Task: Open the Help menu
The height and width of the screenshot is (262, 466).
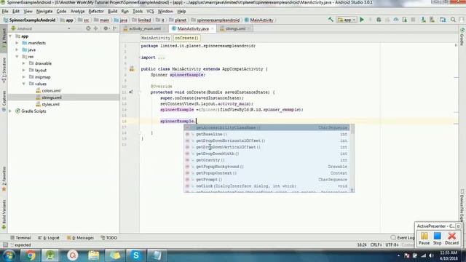Action: [x=181, y=12]
